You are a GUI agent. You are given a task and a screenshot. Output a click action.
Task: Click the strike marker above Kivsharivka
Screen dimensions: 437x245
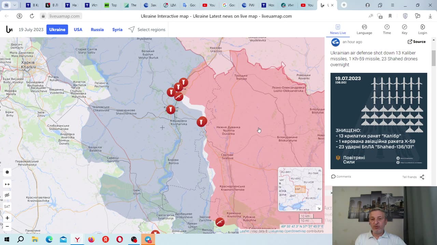click(170, 110)
